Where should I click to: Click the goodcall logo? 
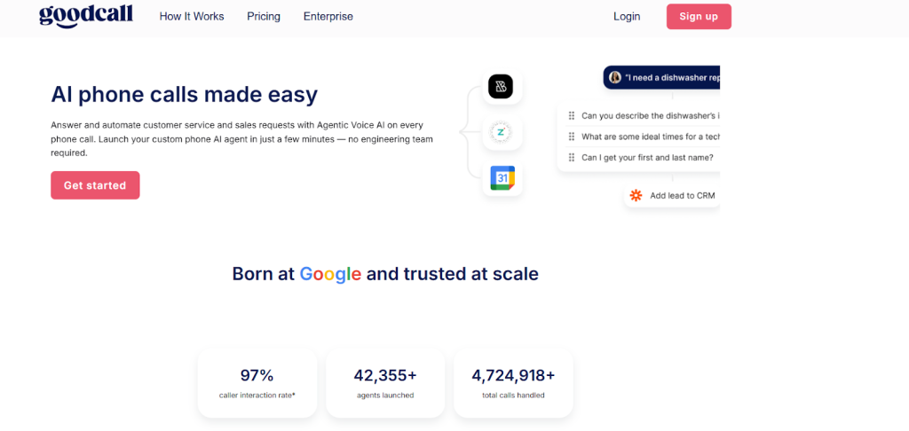(85, 16)
